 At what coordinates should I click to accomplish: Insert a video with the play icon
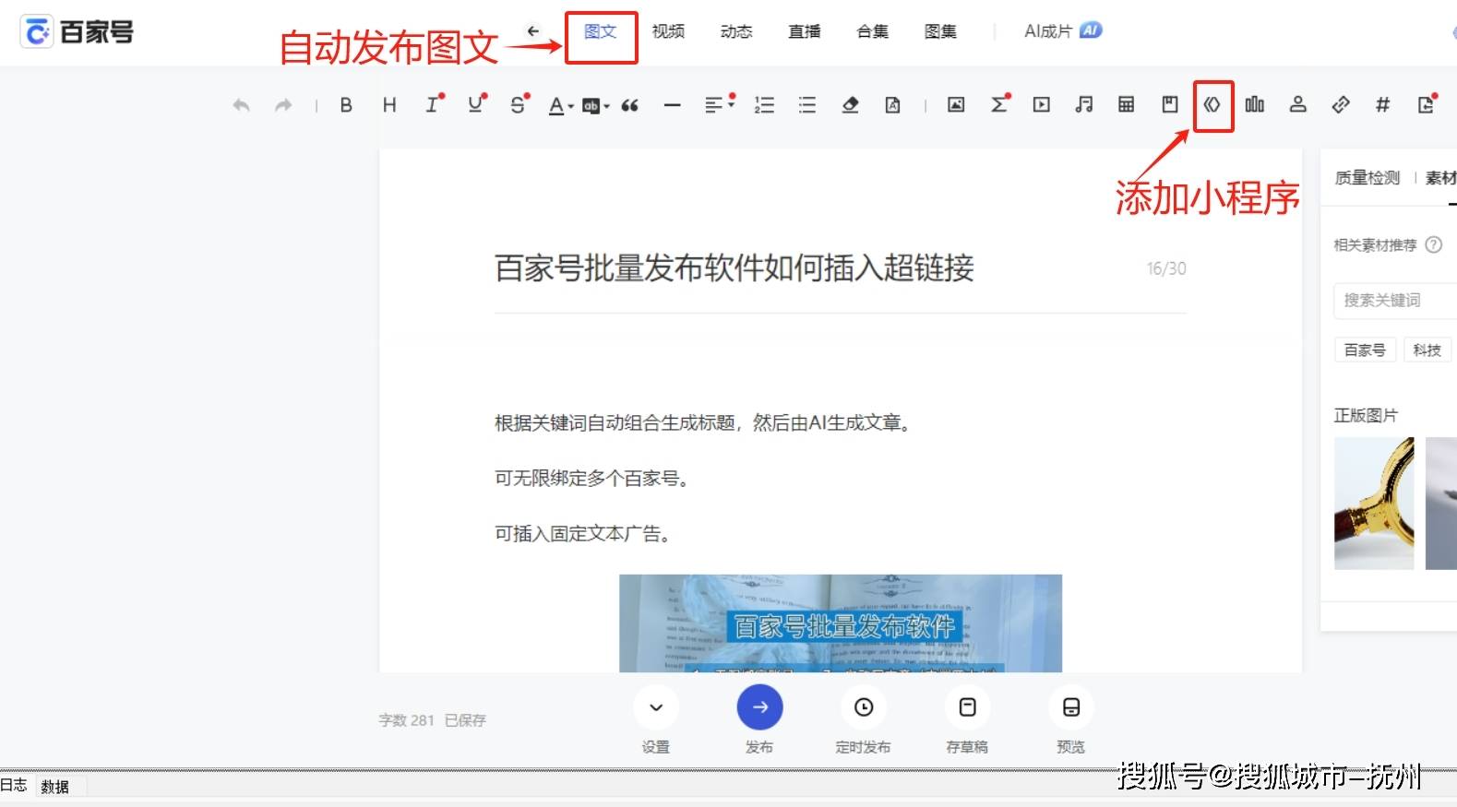(1041, 105)
